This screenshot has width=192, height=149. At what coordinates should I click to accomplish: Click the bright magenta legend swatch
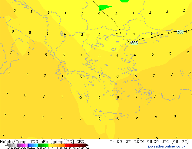[x=24, y=145]
